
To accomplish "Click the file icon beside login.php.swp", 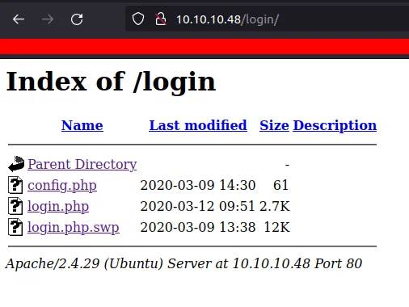I will pos(15,227).
